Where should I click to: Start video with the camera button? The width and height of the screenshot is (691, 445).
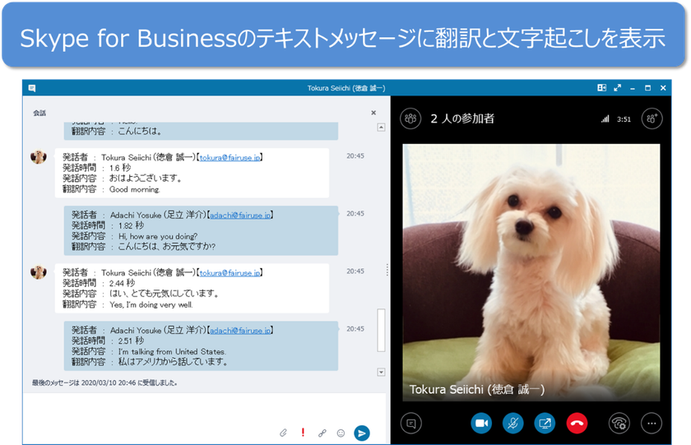(481, 424)
